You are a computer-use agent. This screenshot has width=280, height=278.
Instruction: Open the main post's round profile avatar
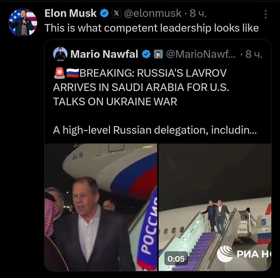pyautogui.click(x=23, y=22)
